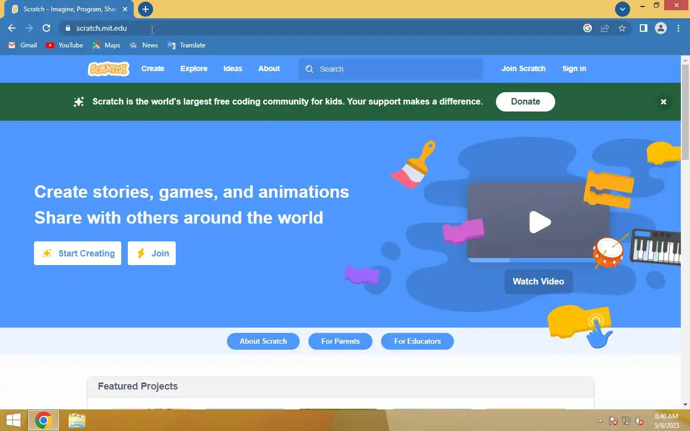The image size is (690, 431).
Task: Click Chrome in the taskbar
Action: pyautogui.click(x=43, y=420)
